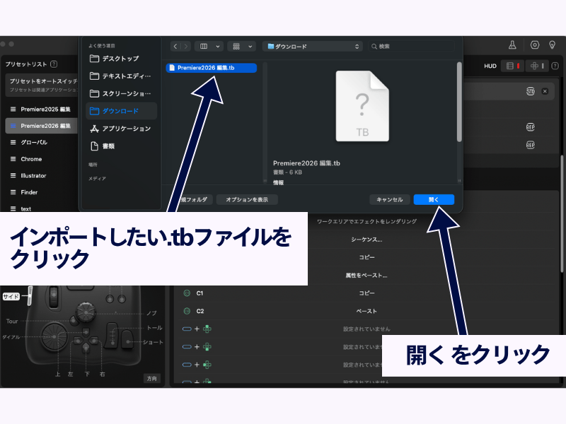Click the file preview pane scrollbar
566x424 pixels.
pyautogui.click(x=459, y=99)
